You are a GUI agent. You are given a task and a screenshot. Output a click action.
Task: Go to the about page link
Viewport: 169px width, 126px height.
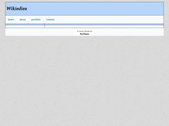pyautogui.click(x=23, y=20)
